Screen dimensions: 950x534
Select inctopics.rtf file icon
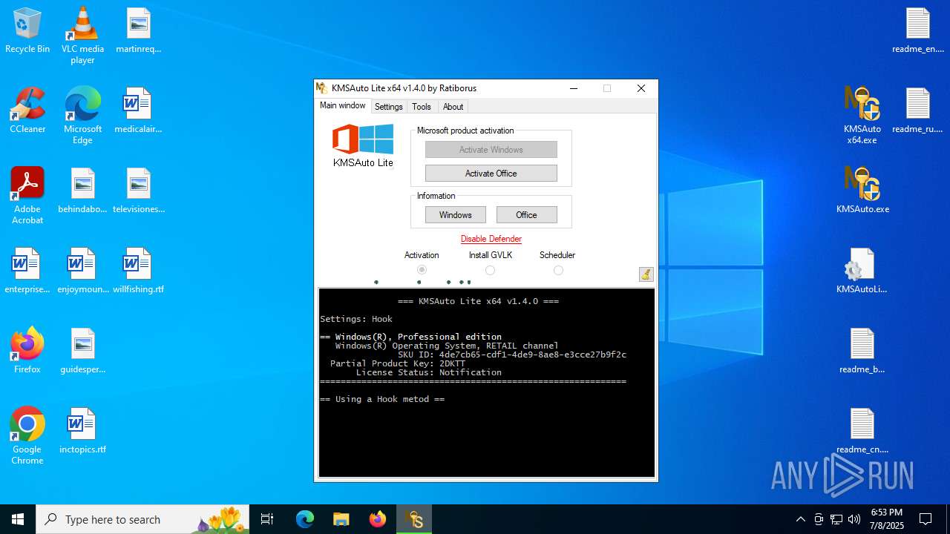coord(82,432)
